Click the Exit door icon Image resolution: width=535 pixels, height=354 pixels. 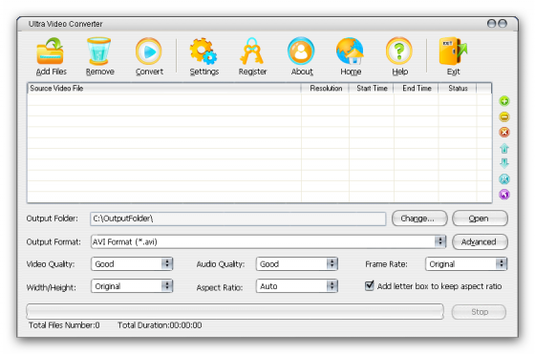[453, 52]
